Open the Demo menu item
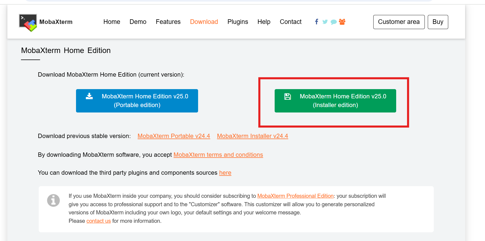This screenshot has height=241, width=485. (x=138, y=22)
